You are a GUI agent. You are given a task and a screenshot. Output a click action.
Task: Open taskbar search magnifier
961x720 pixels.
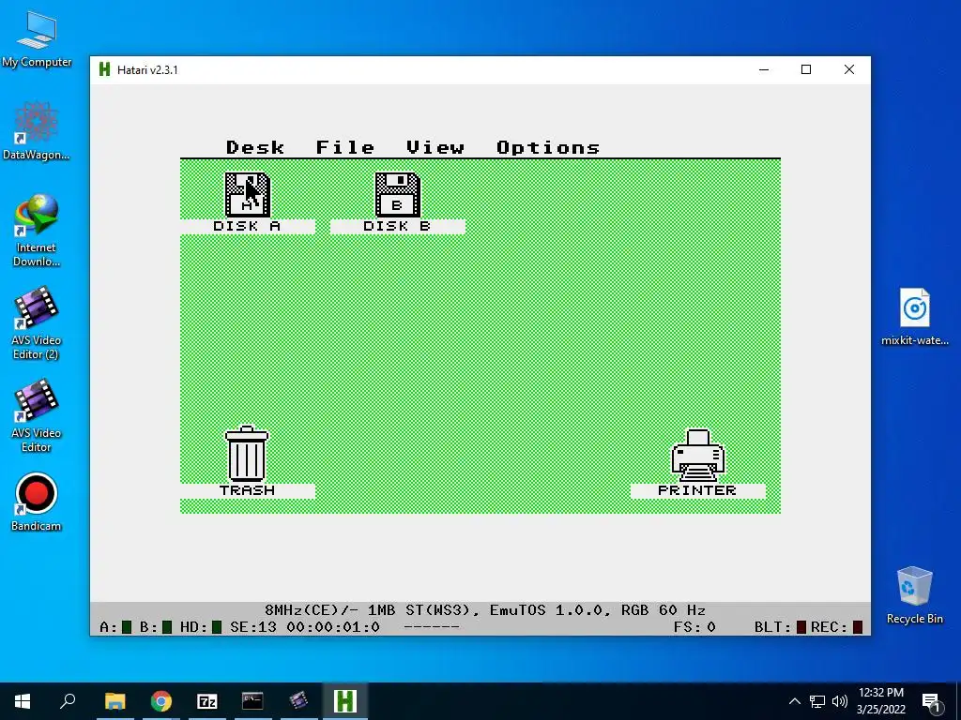[x=68, y=701]
